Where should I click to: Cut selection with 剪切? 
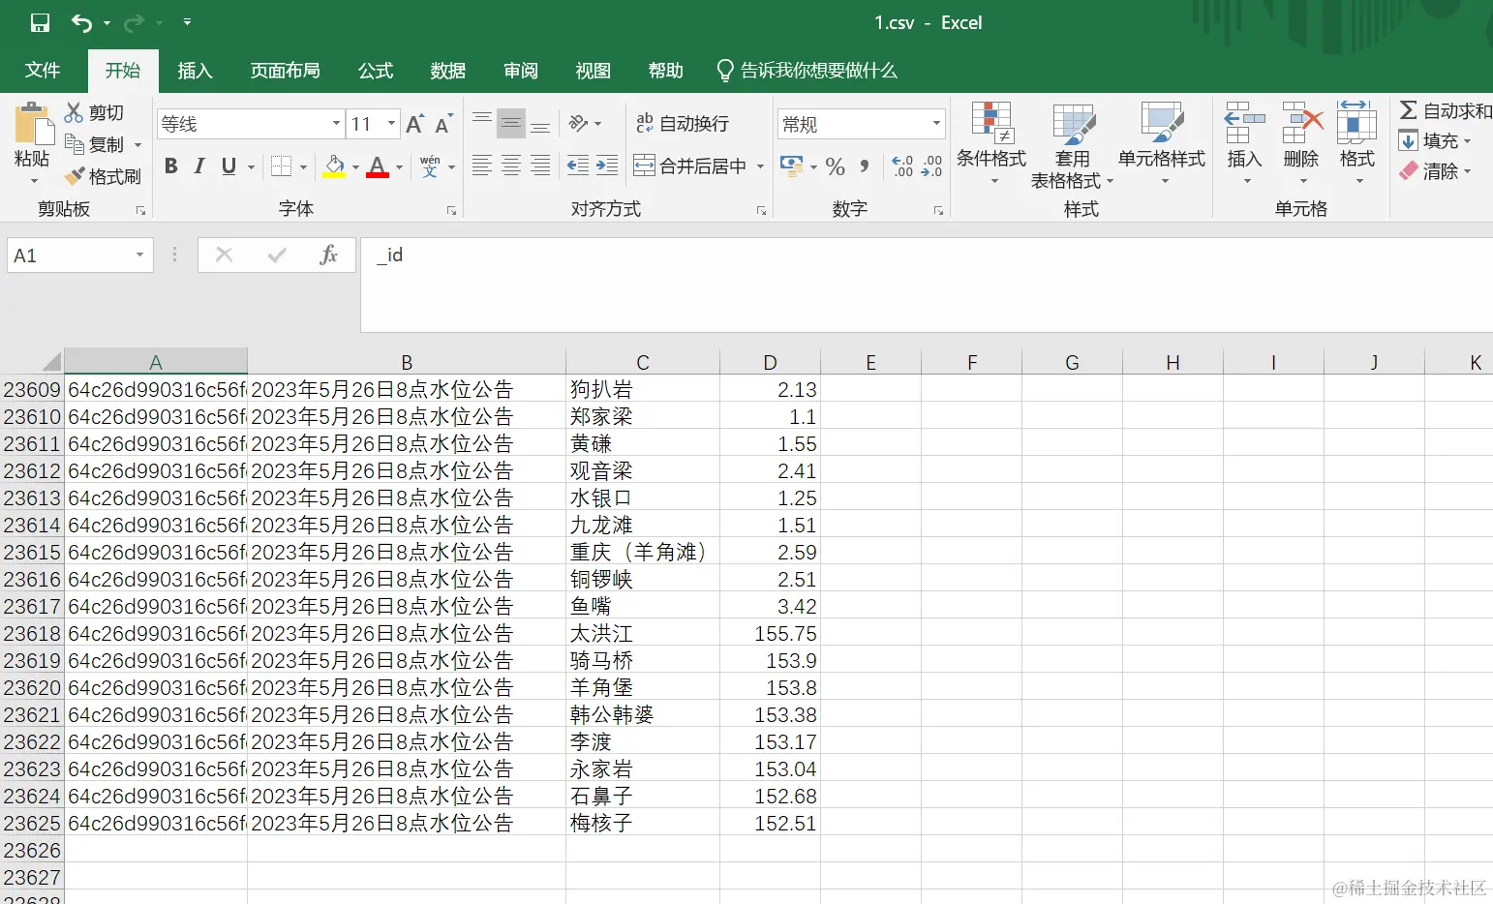pyautogui.click(x=95, y=112)
